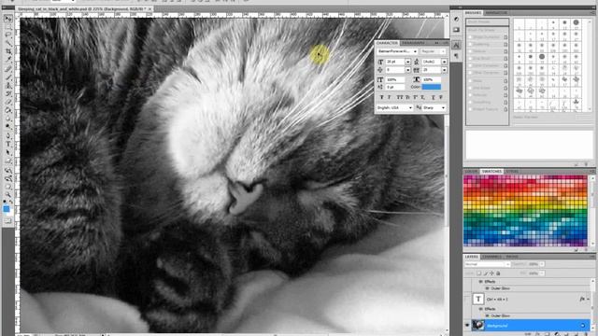The height and width of the screenshot is (336, 598).
Task: Click the foreground color swatch in toolbox
Action: point(7,209)
